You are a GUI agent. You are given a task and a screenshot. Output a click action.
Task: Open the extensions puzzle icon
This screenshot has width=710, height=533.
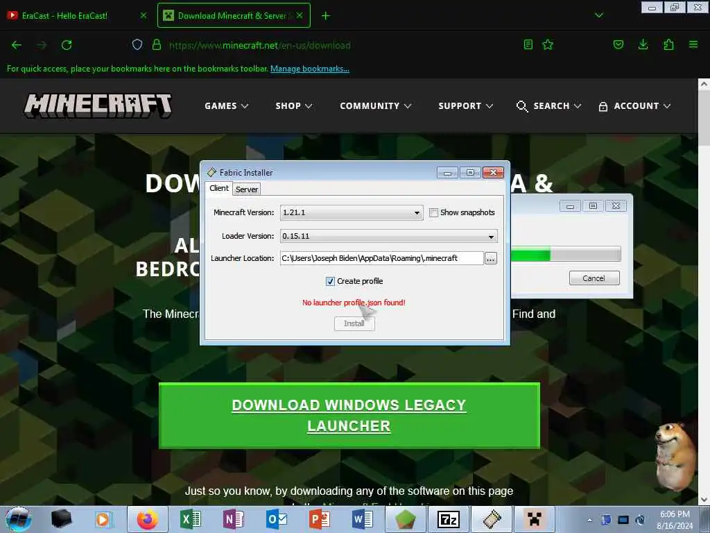668,44
